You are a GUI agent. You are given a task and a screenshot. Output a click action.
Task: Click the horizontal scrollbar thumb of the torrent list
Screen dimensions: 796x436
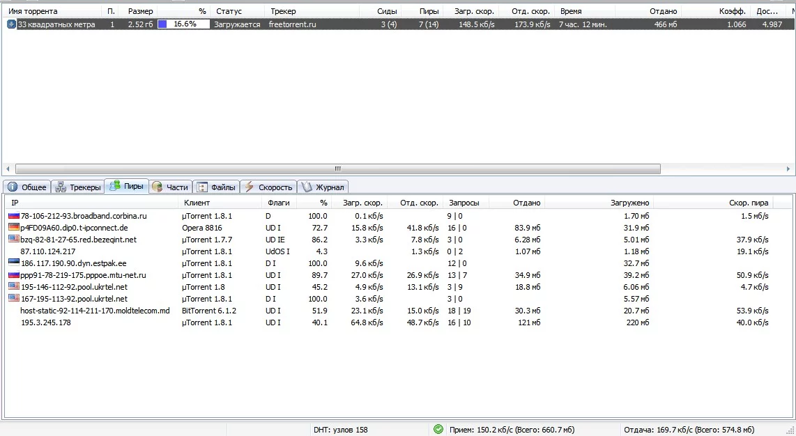coord(337,169)
